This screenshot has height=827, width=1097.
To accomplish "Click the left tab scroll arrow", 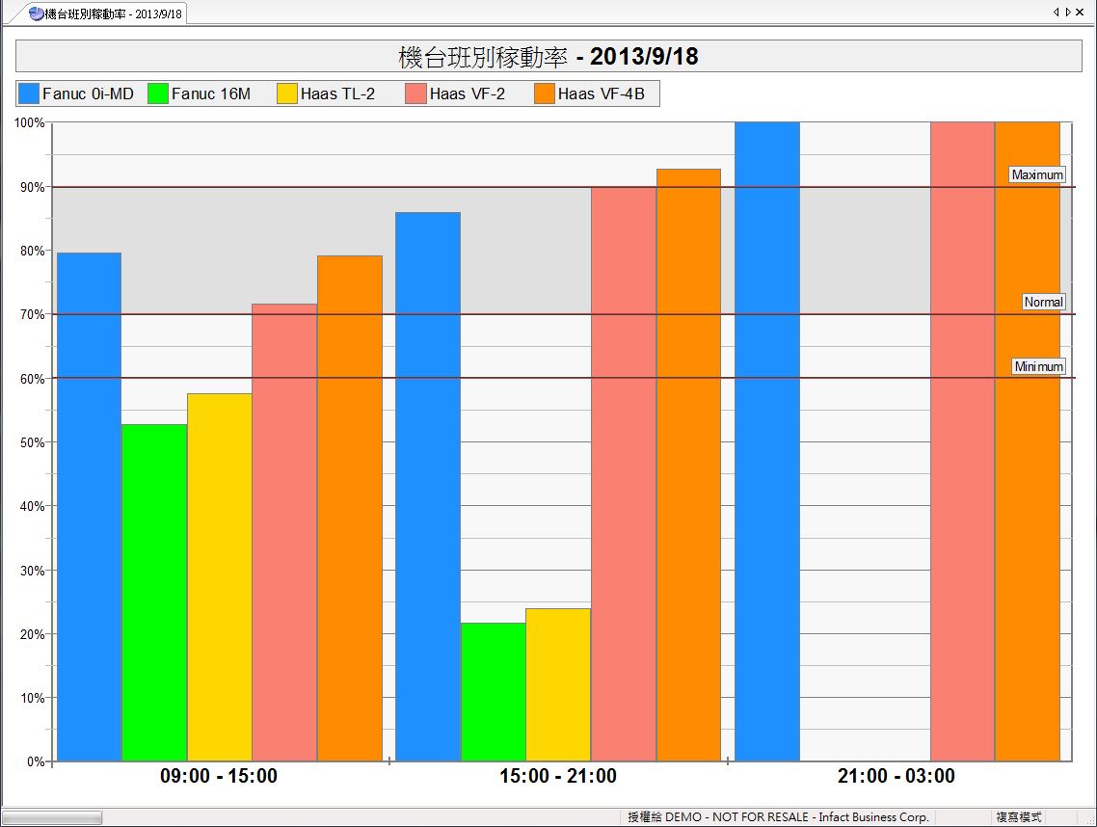I will [1056, 12].
